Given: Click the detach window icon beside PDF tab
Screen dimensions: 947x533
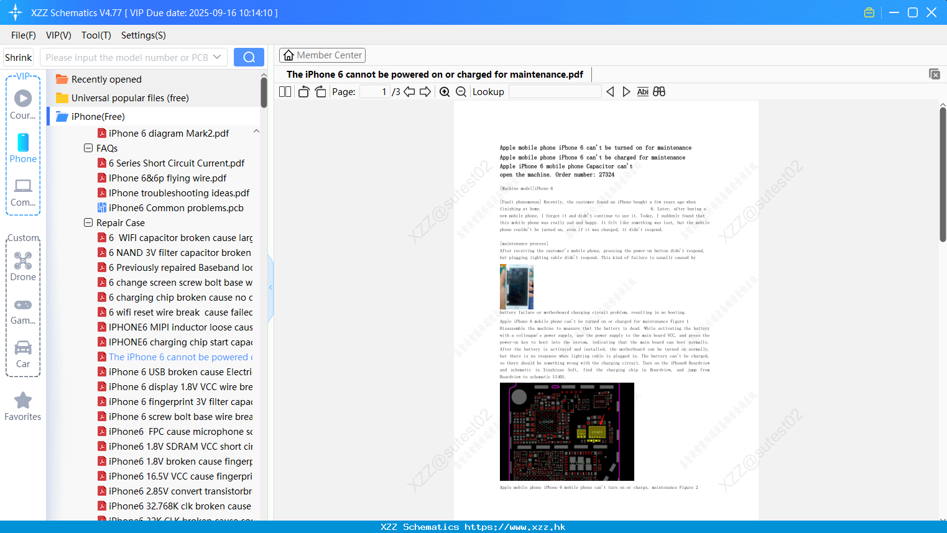Looking at the screenshot, I should (x=935, y=74).
